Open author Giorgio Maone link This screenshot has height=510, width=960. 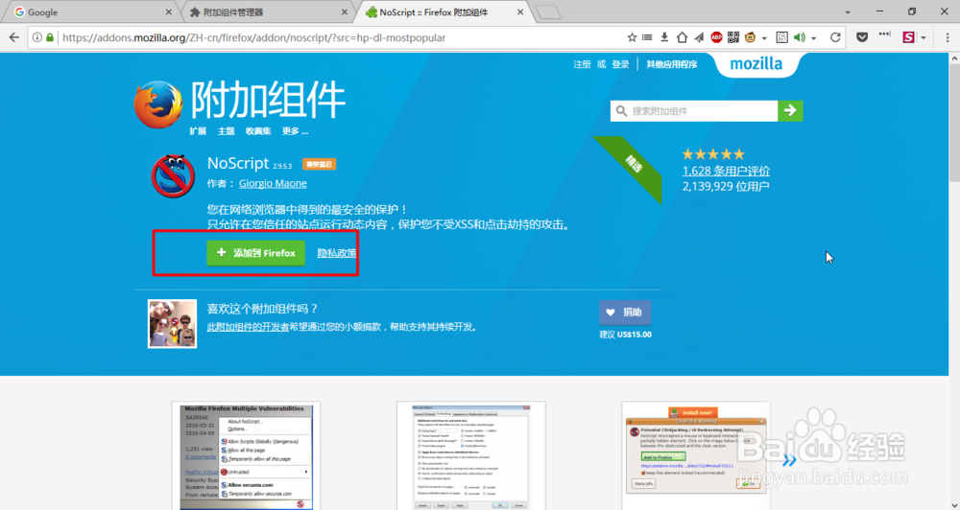(x=273, y=183)
